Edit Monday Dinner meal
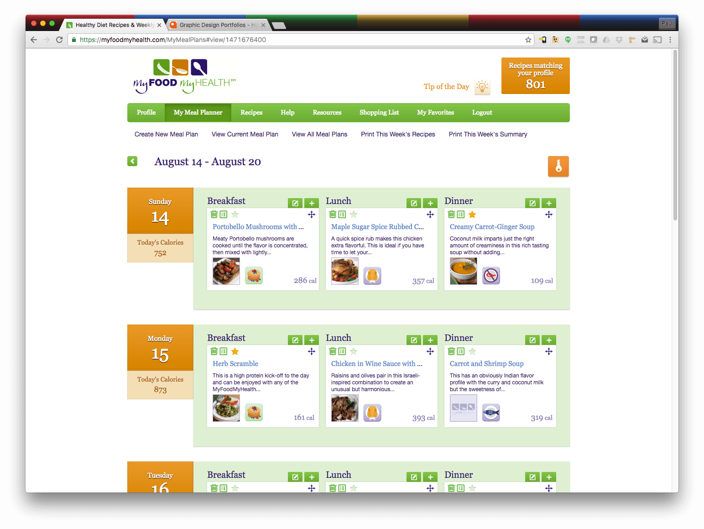The image size is (704, 529). [532, 340]
